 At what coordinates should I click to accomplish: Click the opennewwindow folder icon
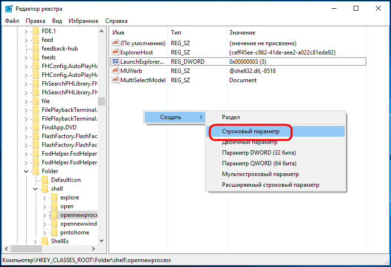(55, 224)
